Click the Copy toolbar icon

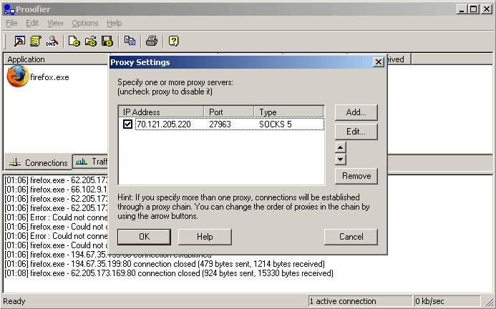point(130,41)
